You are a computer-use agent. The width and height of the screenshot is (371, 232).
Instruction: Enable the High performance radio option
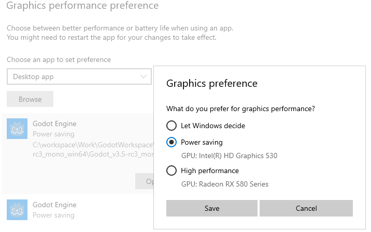(172, 171)
